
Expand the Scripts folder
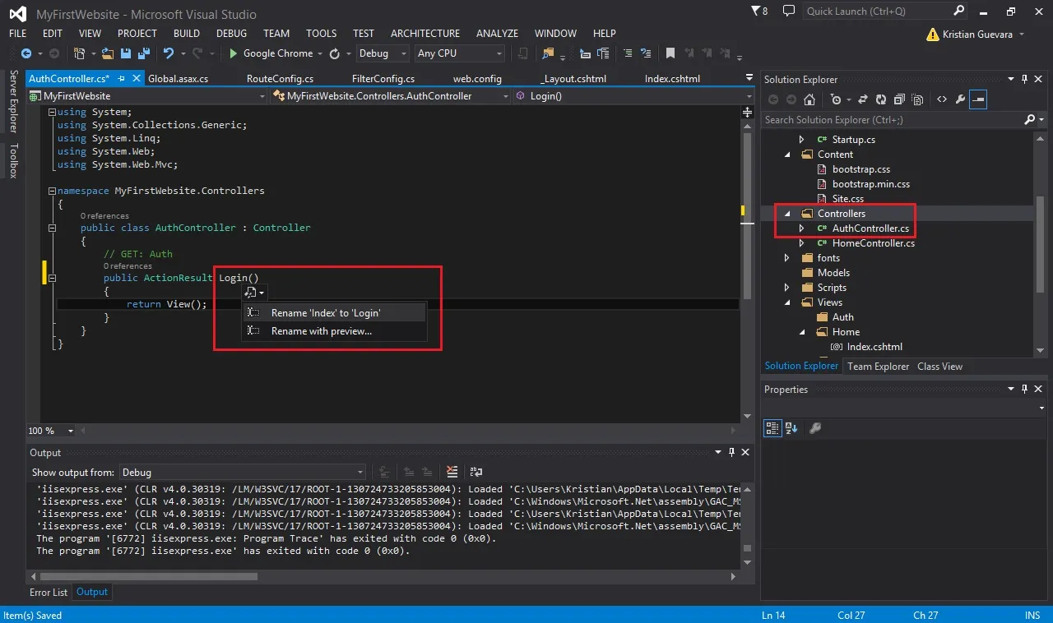(x=787, y=288)
